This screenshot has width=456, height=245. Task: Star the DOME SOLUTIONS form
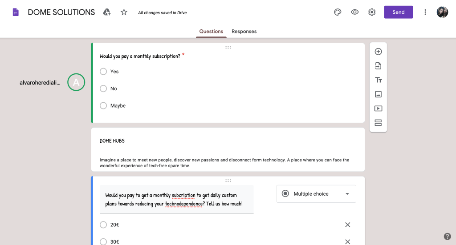(124, 12)
